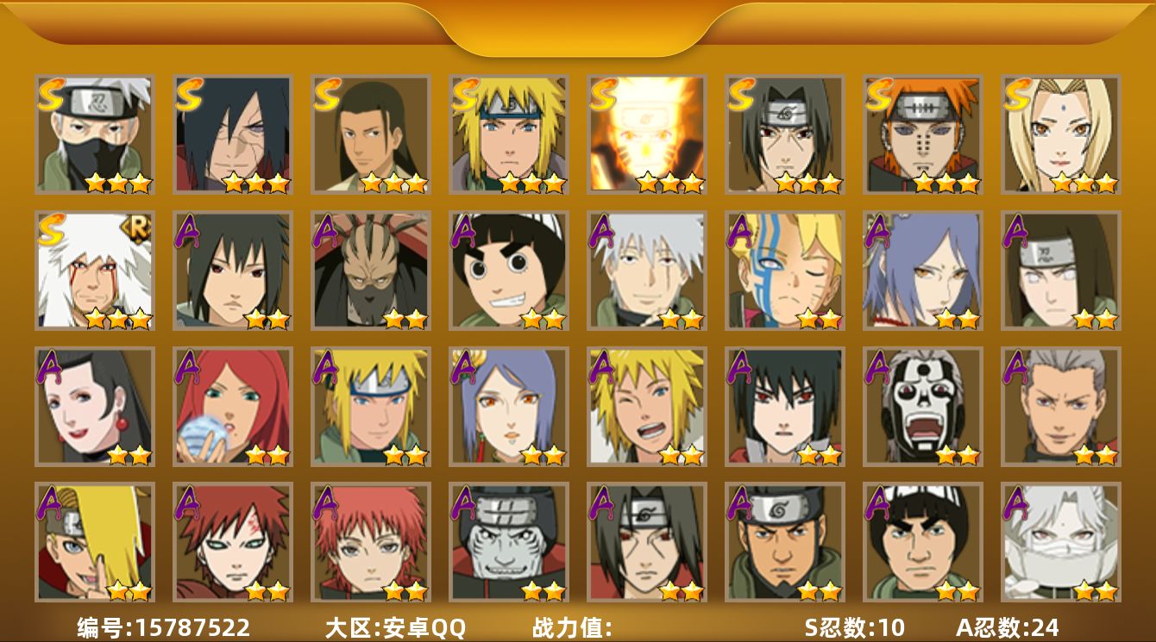The image size is (1156, 642).
Task: Choose the orange-haired Pain with piercings
Action: pos(923,134)
